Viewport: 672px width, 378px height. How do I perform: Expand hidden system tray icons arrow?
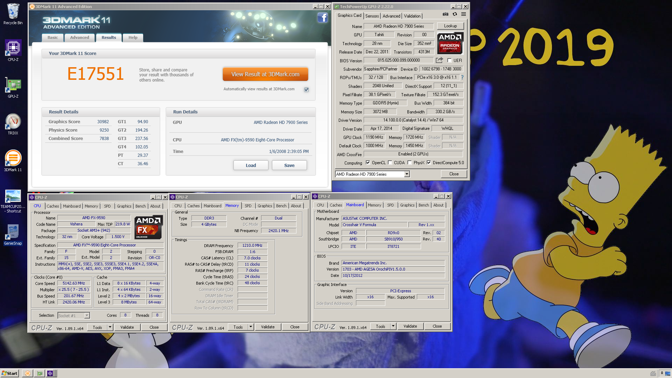coord(662,373)
